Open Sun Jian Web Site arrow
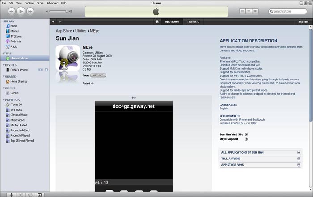Image resolution: width=313 pixels, height=197 pixels. (x=246, y=134)
